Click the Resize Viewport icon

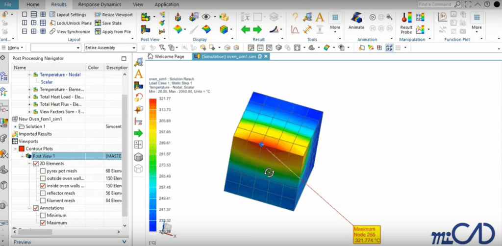[x=98, y=15]
